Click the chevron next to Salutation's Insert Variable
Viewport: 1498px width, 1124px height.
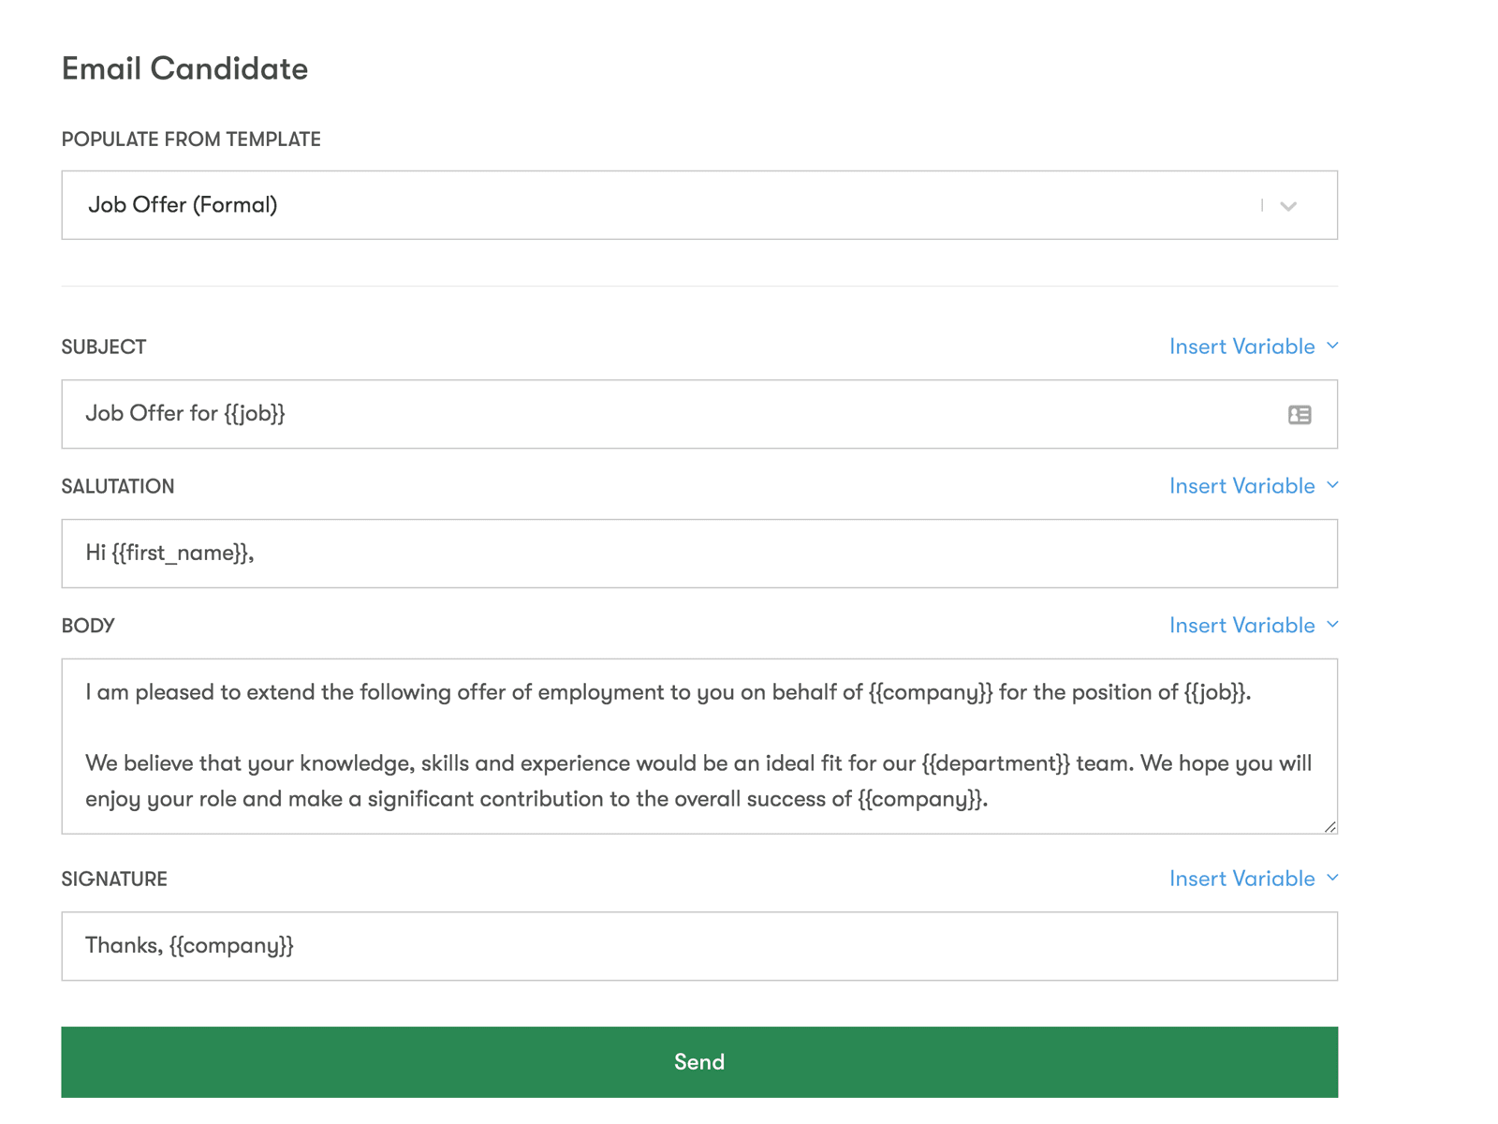pos(1333,485)
